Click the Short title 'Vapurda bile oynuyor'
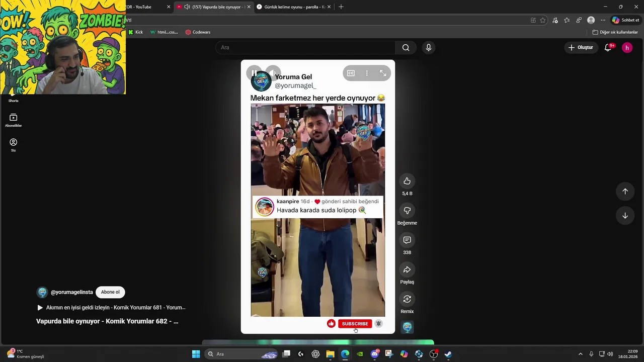 (x=107, y=321)
